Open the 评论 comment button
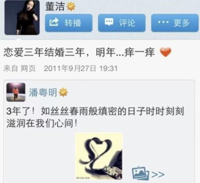Screen dimensions: 200x183 [x=122, y=23]
